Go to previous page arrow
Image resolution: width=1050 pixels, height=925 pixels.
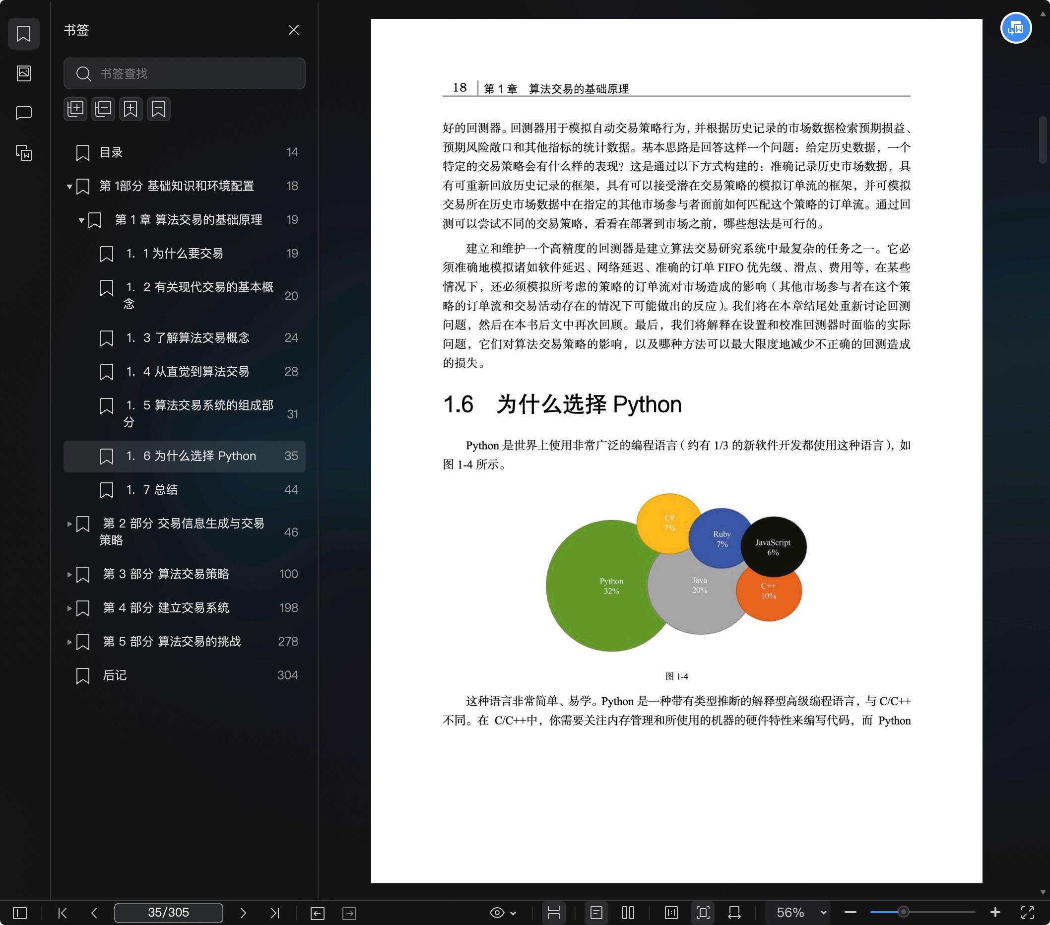point(94,913)
